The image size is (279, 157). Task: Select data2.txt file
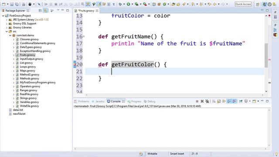click(x=18, y=110)
